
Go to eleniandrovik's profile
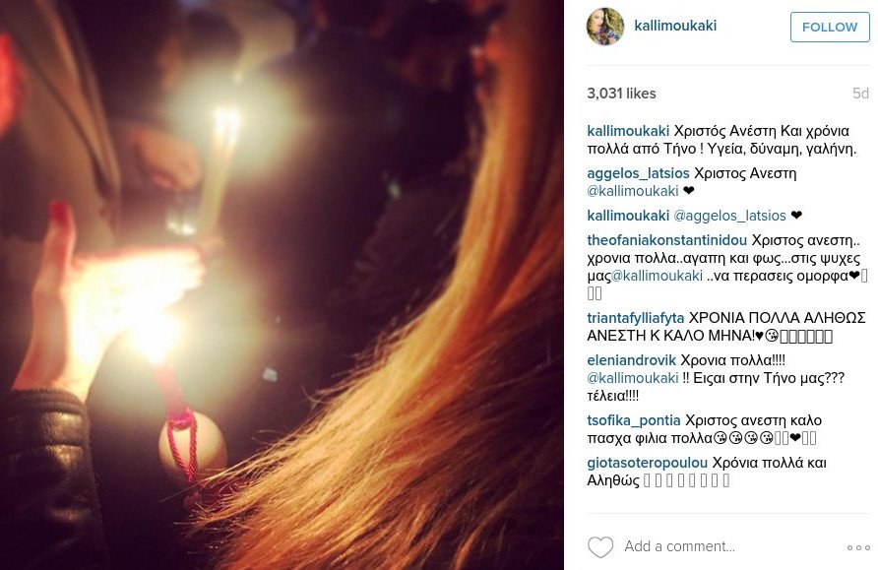pyautogui.click(x=632, y=360)
